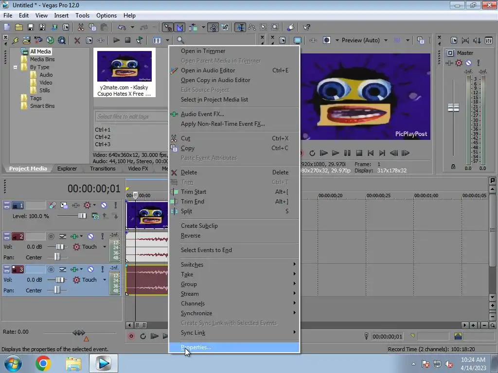Click the Open folder icon in toolbar
This screenshot has height=373, width=498.
point(19,27)
